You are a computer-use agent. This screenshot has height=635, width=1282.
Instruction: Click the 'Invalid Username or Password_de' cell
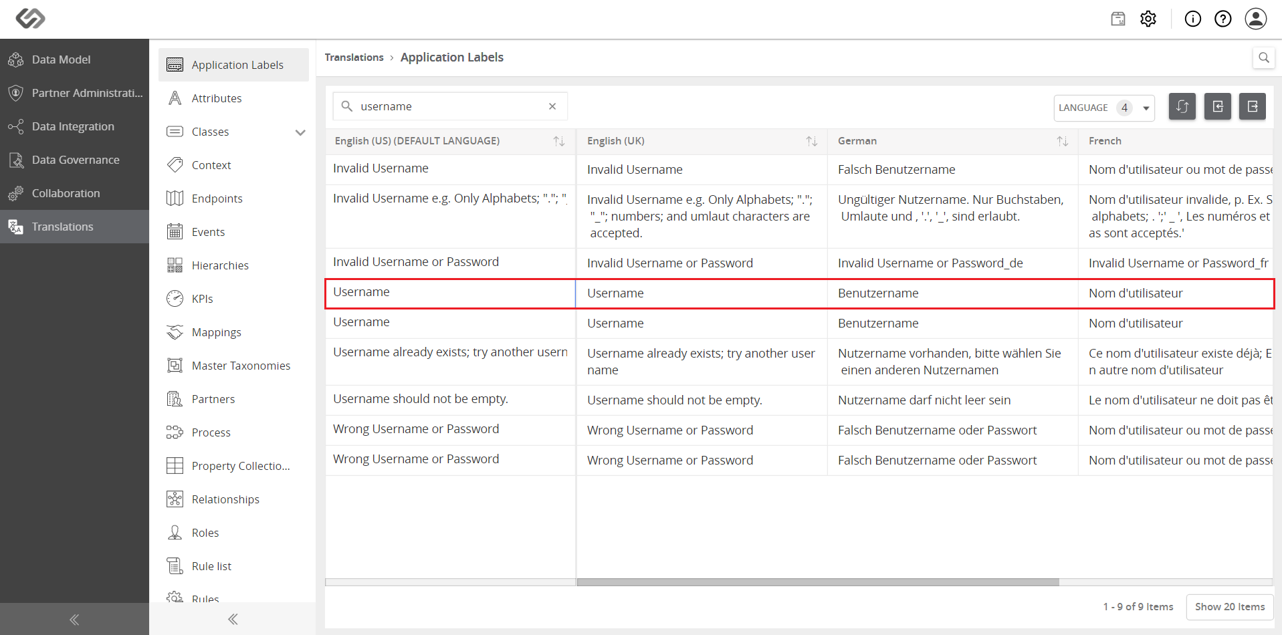click(x=952, y=263)
